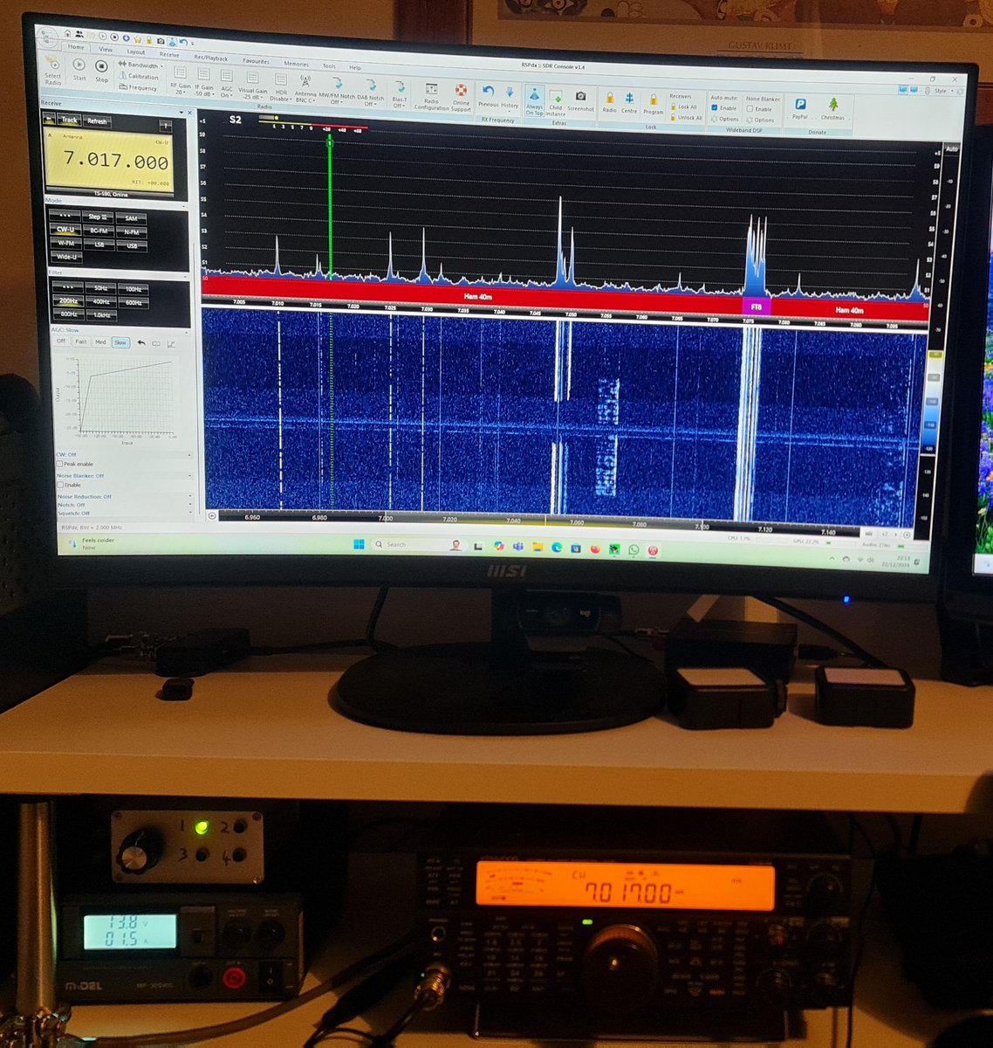Set AGC to Med
The image size is (993, 1048).
(100, 342)
